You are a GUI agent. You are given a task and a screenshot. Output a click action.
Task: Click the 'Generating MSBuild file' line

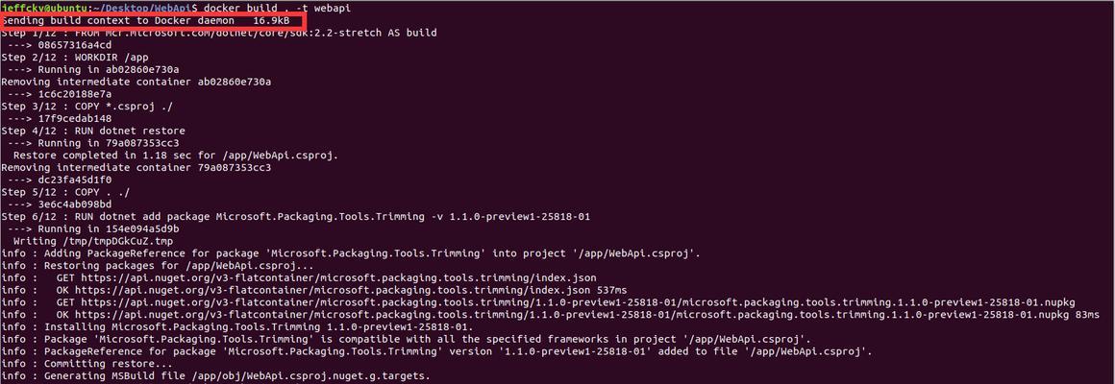coord(216,375)
